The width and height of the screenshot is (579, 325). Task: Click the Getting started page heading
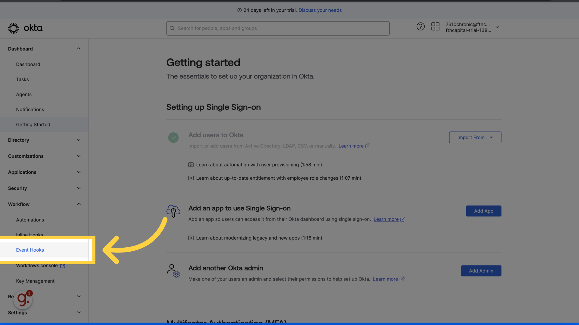pyautogui.click(x=203, y=63)
